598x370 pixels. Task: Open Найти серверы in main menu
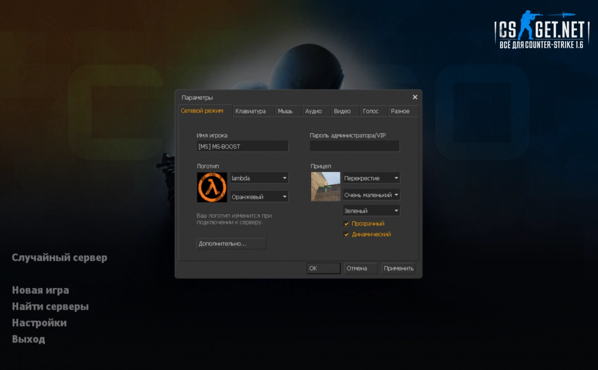(x=50, y=307)
